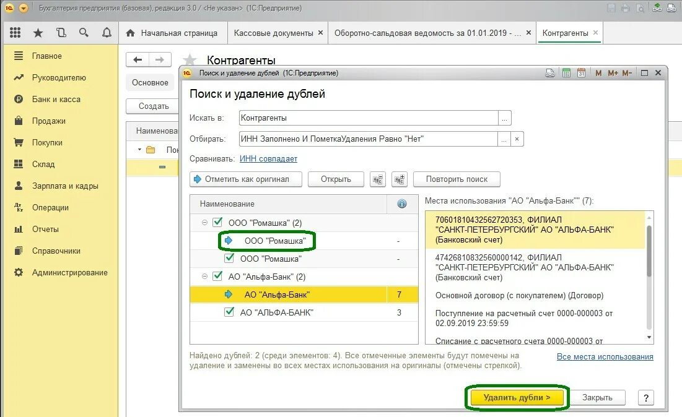Go back with arrow in Контрагенты window

[x=138, y=60]
